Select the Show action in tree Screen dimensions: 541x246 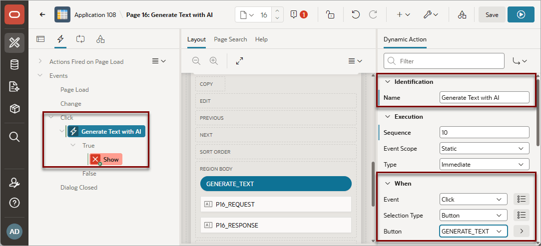coord(106,159)
